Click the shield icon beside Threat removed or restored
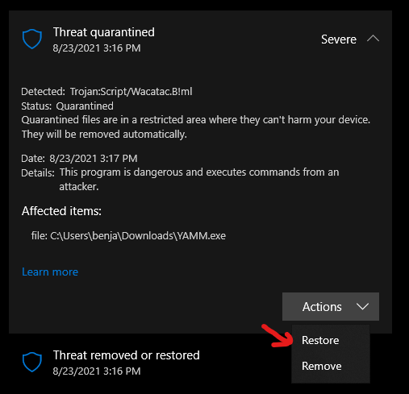This screenshot has width=409, height=394. (x=32, y=362)
